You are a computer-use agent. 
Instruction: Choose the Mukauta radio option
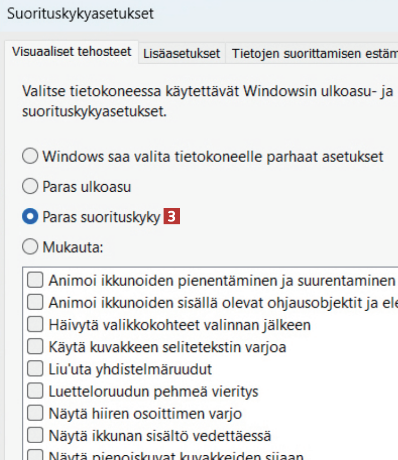[x=30, y=247]
